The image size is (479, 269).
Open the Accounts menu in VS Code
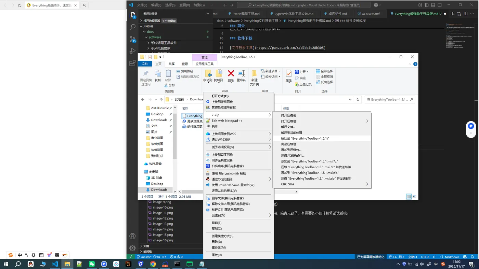click(x=132, y=236)
